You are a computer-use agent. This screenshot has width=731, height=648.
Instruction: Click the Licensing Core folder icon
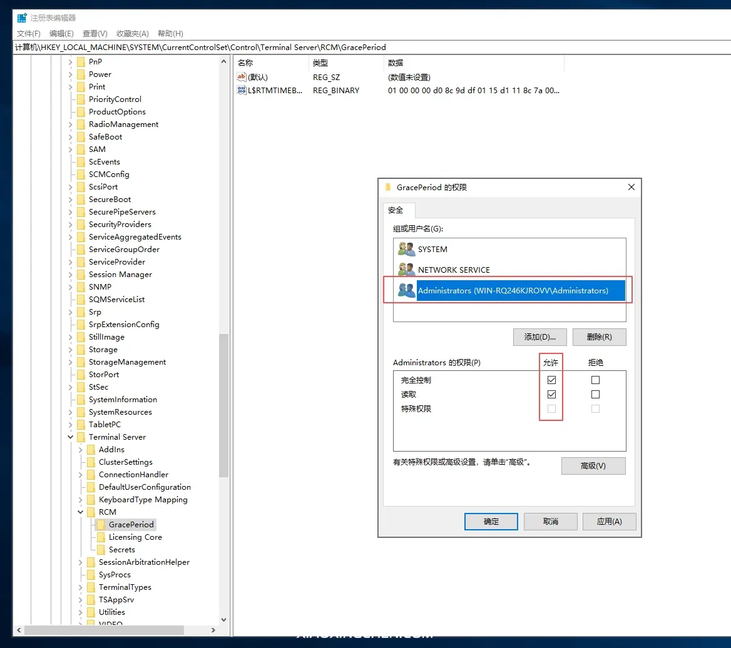coord(101,537)
